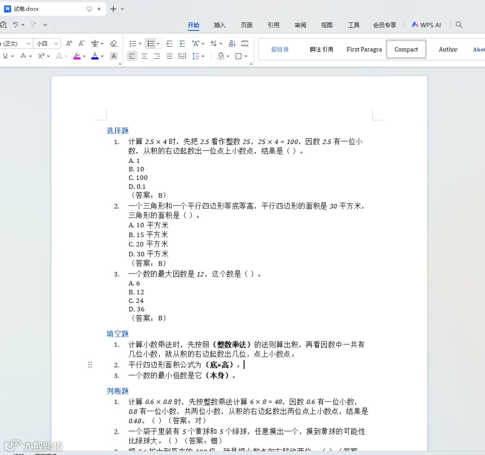485x455 pixels.
Task: Open bulleted list style dropdown arrow
Action: click(x=140, y=44)
